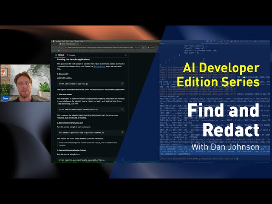272x204 pixels.
Task: Copy the sample-app-find-and-redact.py command
Action: pos(122,109)
